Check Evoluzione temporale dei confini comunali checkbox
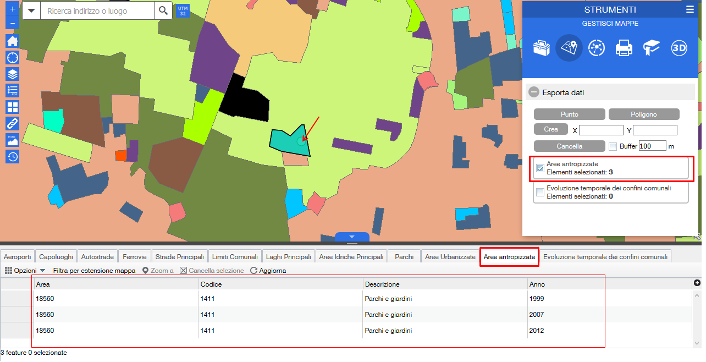 tap(540, 192)
